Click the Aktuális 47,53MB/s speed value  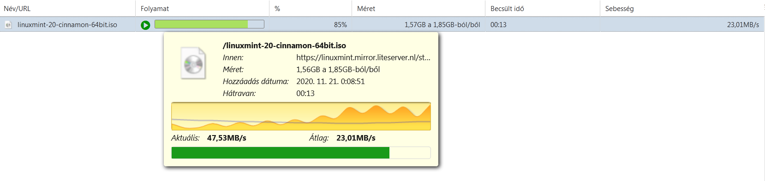point(227,138)
